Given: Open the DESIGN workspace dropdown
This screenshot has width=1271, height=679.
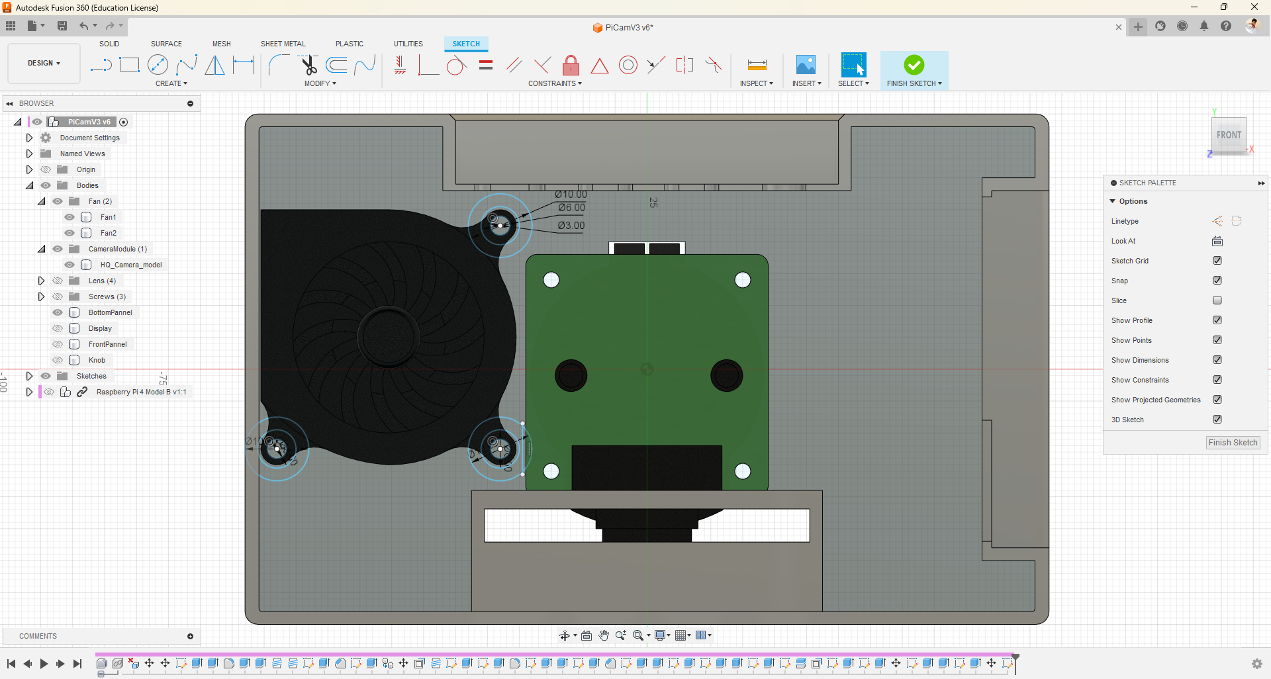Looking at the screenshot, I should (44, 64).
